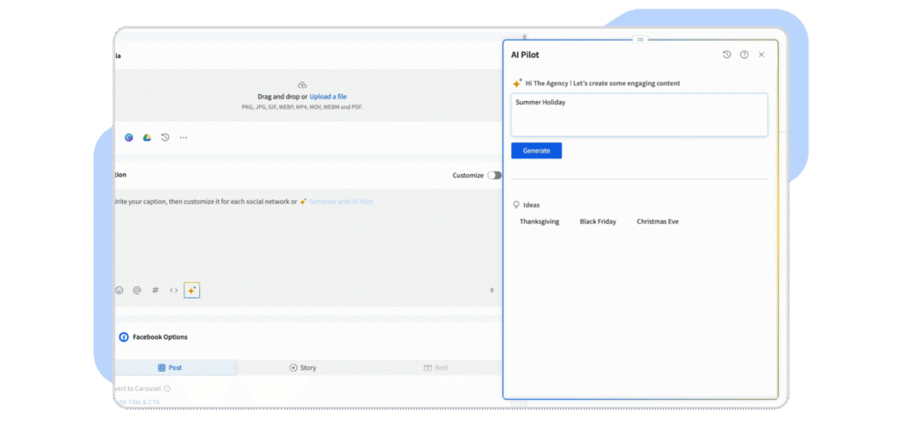Image resolution: width=899 pixels, height=427 pixels.
Task: Click Convert to Carousel info icon
Action: tap(167, 388)
